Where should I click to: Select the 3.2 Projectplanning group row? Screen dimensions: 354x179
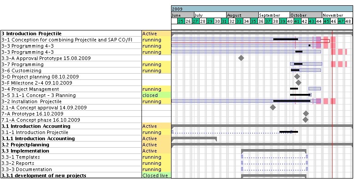click(71, 145)
